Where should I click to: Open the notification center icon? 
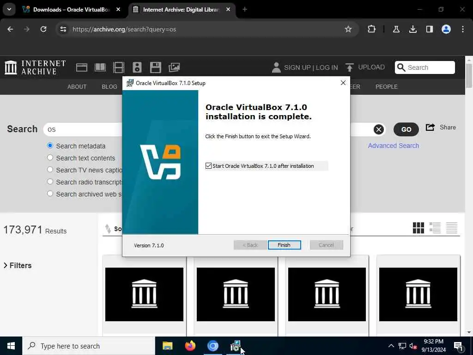(x=458, y=346)
